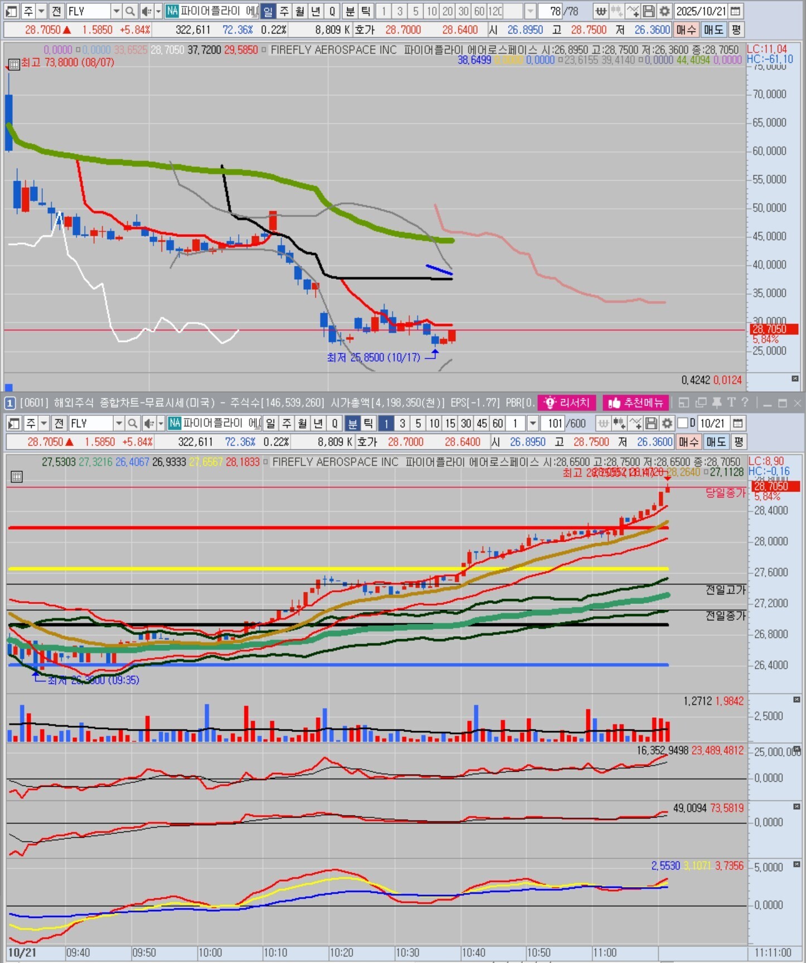This screenshot has width=806, height=963.
Task: Open the 리서치 research button
Action: 567,402
